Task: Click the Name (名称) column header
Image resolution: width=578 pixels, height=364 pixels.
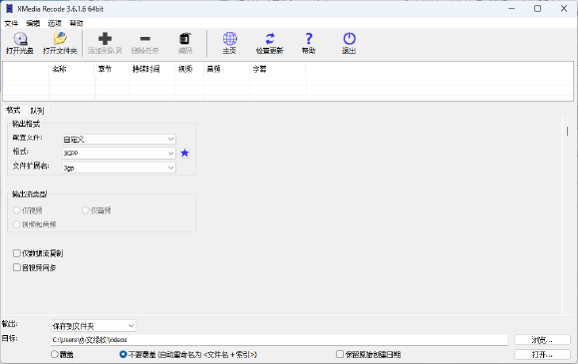Action: (72, 69)
